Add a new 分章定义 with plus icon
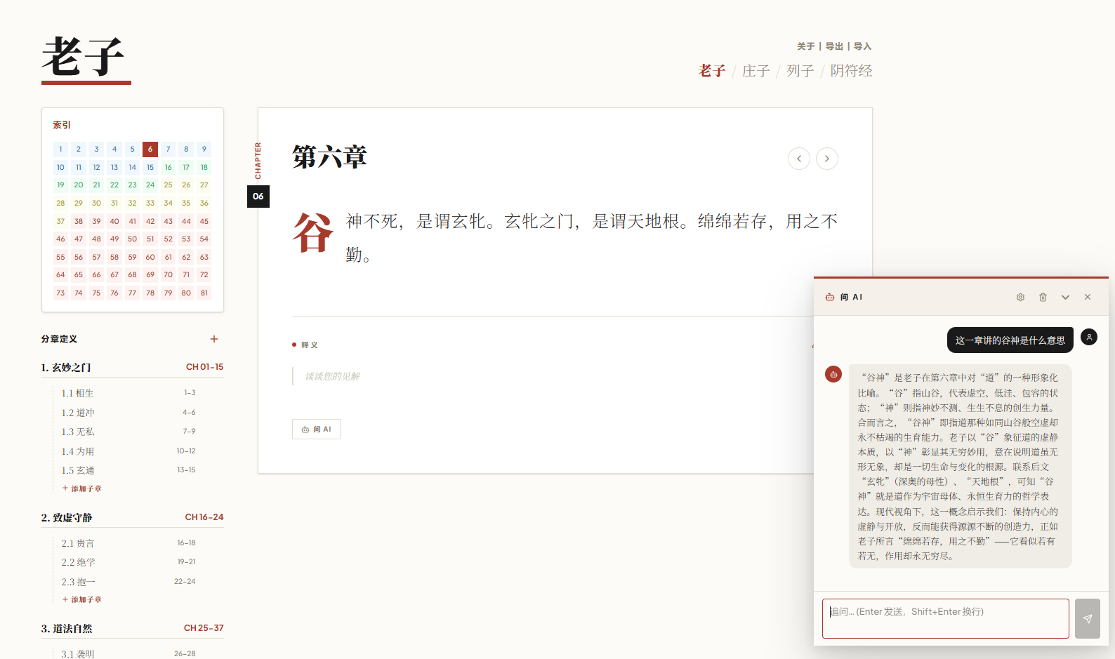Screen dimensions: 1115x659 tap(214, 339)
